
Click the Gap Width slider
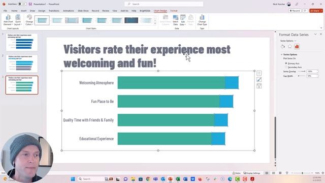tap(302, 76)
